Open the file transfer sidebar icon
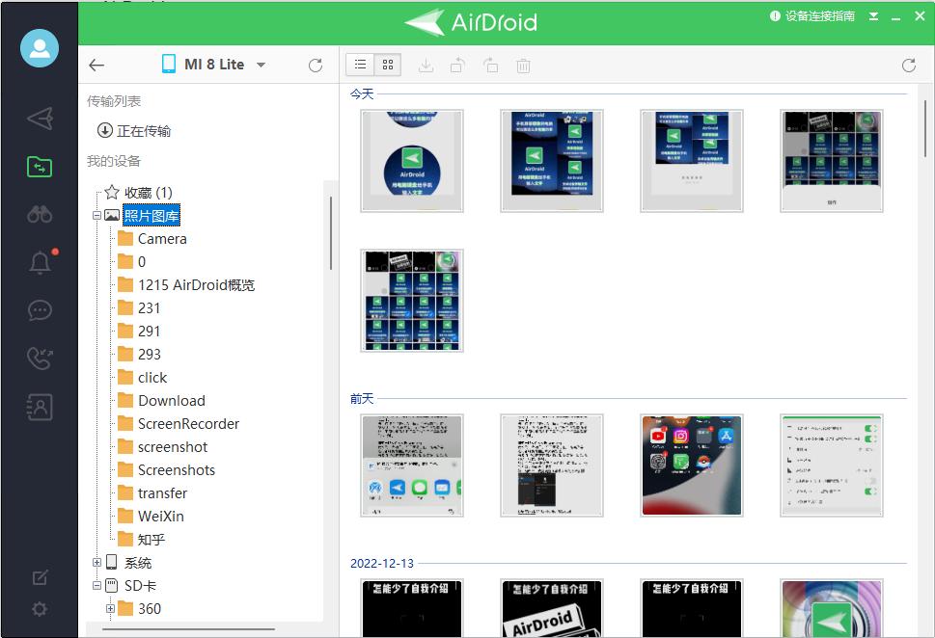The image size is (935, 638). point(40,167)
